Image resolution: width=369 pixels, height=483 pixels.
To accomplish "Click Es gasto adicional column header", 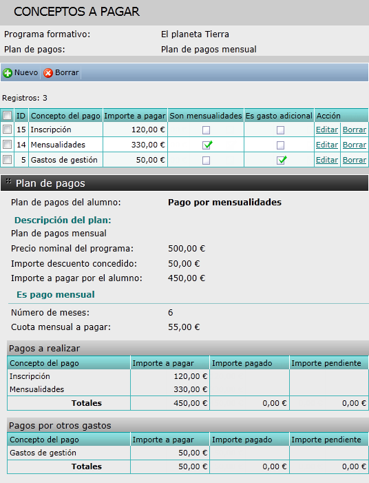I will tap(279, 116).
